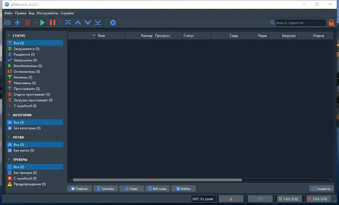The height and width of the screenshot is (205, 339).
Task: Focus the torrent filter field
Action: point(300,23)
